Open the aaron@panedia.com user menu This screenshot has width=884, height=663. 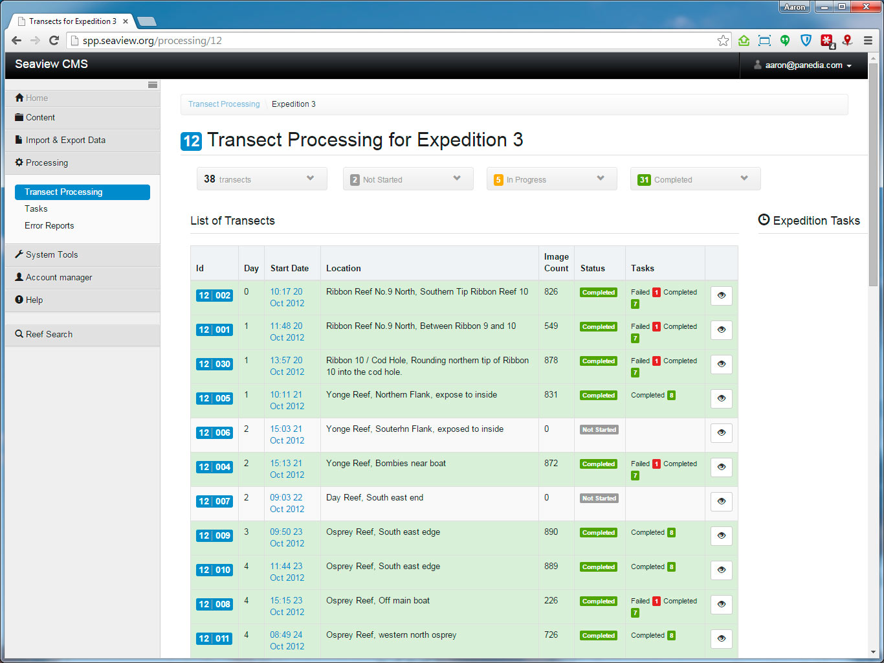pyautogui.click(x=803, y=65)
